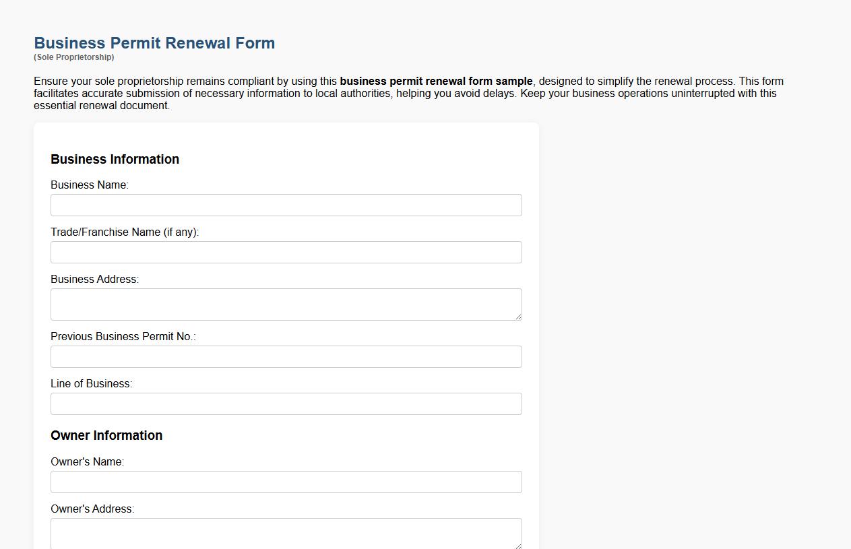
Task: Select the bold business permit renewal form sample text
Action: pyautogui.click(x=437, y=81)
